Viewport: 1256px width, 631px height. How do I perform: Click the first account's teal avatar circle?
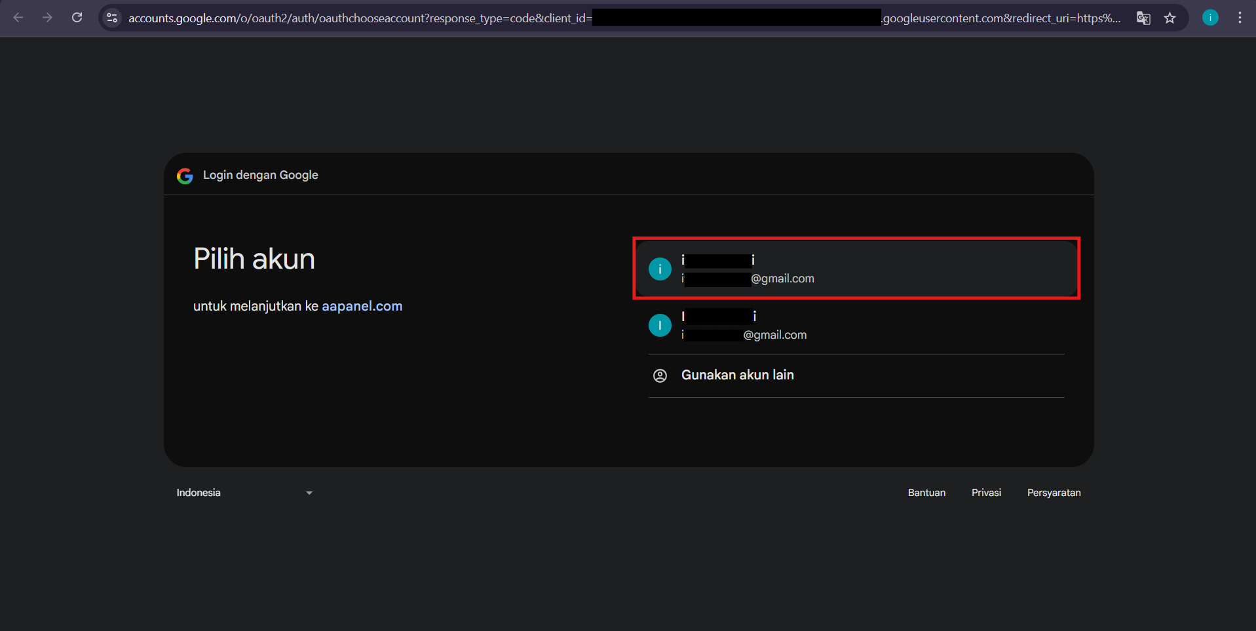660,269
